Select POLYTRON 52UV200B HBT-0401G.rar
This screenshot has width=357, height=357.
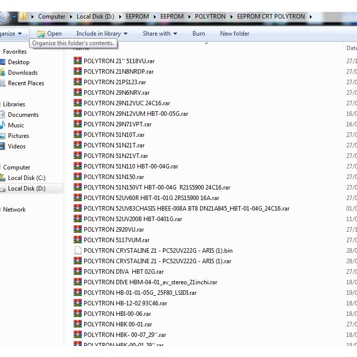(x=133, y=219)
